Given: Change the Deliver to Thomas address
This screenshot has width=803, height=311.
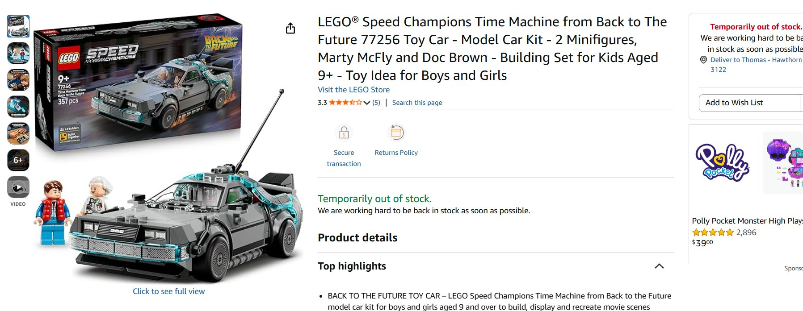Looking at the screenshot, I should click(756, 60).
